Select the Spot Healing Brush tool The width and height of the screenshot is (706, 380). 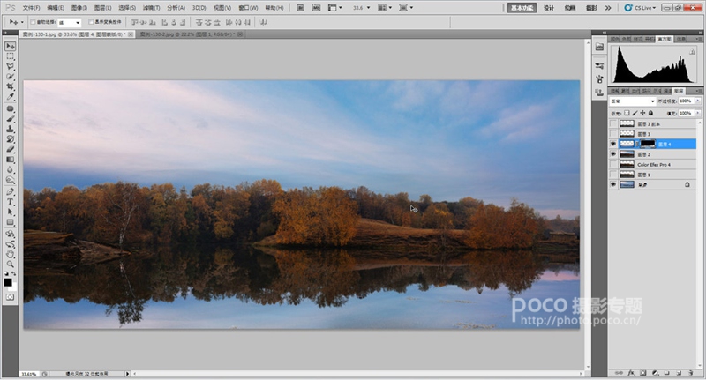10,108
